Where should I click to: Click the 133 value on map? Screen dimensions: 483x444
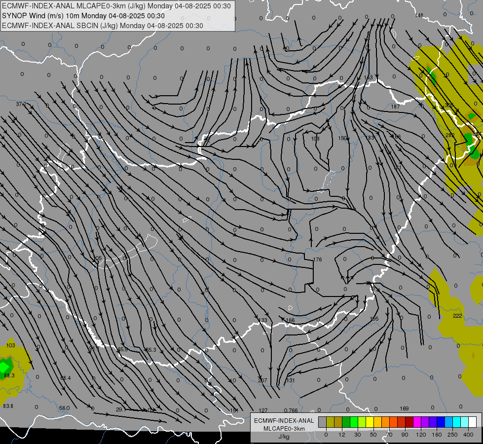263,320
